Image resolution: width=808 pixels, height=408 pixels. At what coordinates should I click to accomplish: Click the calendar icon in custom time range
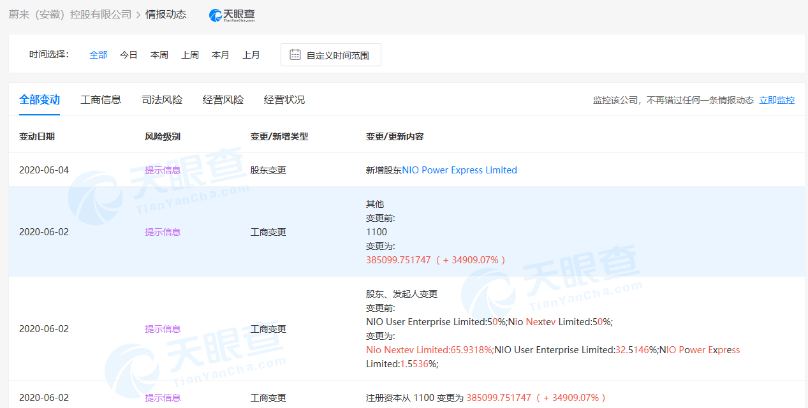point(295,55)
